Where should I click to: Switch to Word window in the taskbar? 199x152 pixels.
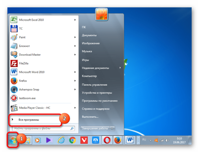(x=130, y=140)
